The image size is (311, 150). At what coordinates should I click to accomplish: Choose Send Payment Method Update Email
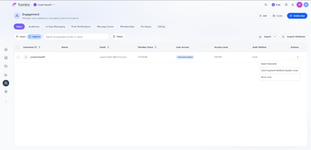[279, 71]
